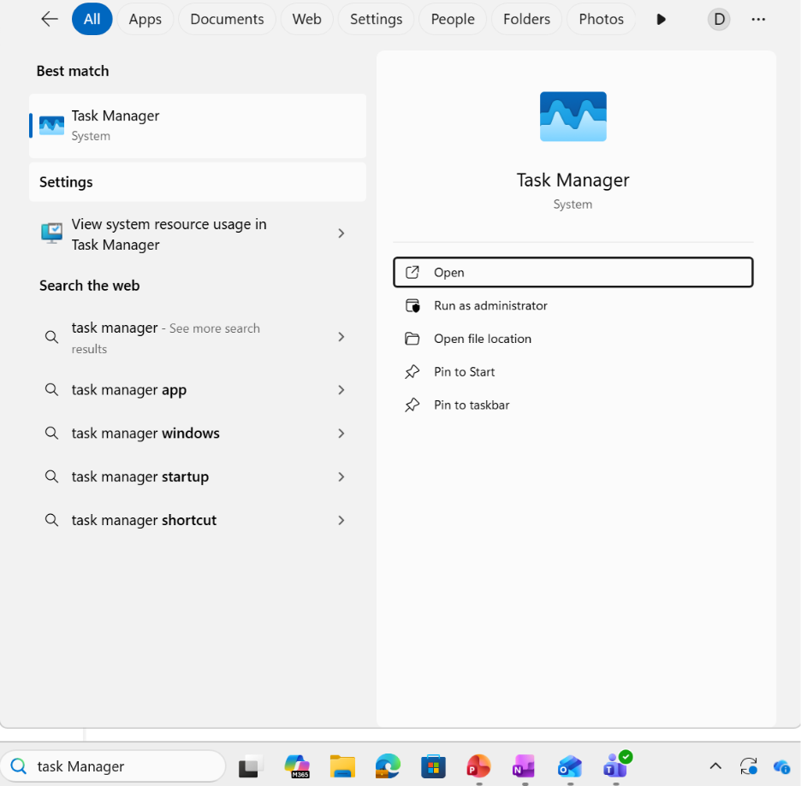Expand 'task manager app' suggestion arrow
The width and height of the screenshot is (801, 786).
(341, 390)
